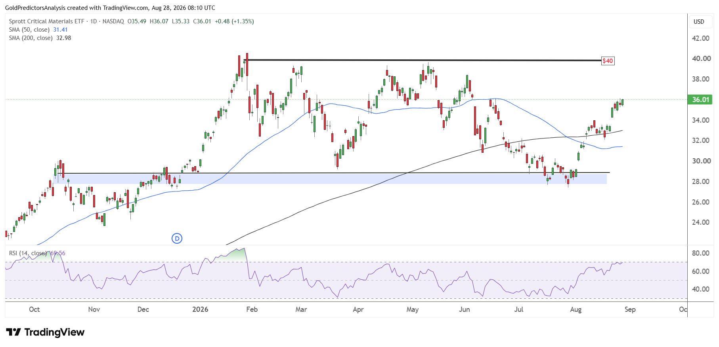Click the Dec label on time axis
The height and width of the screenshot is (347, 719).
point(143,309)
